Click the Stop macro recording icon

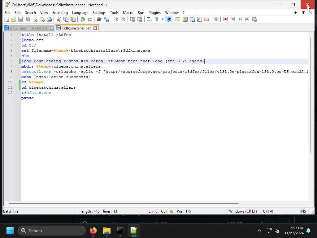(x=232, y=19)
